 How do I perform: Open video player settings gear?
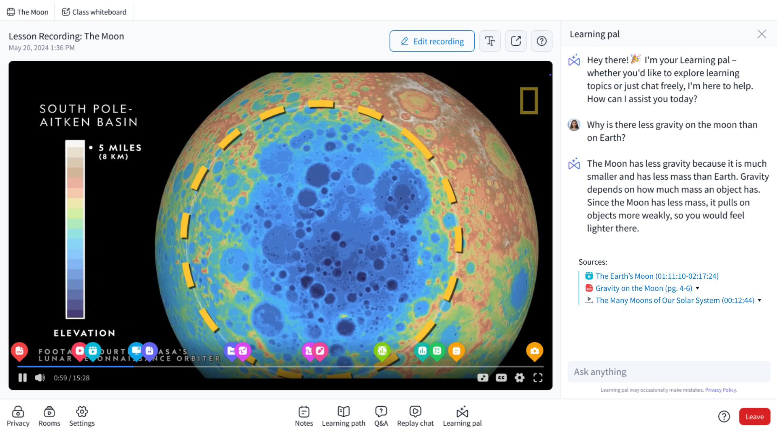(x=519, y=378)
